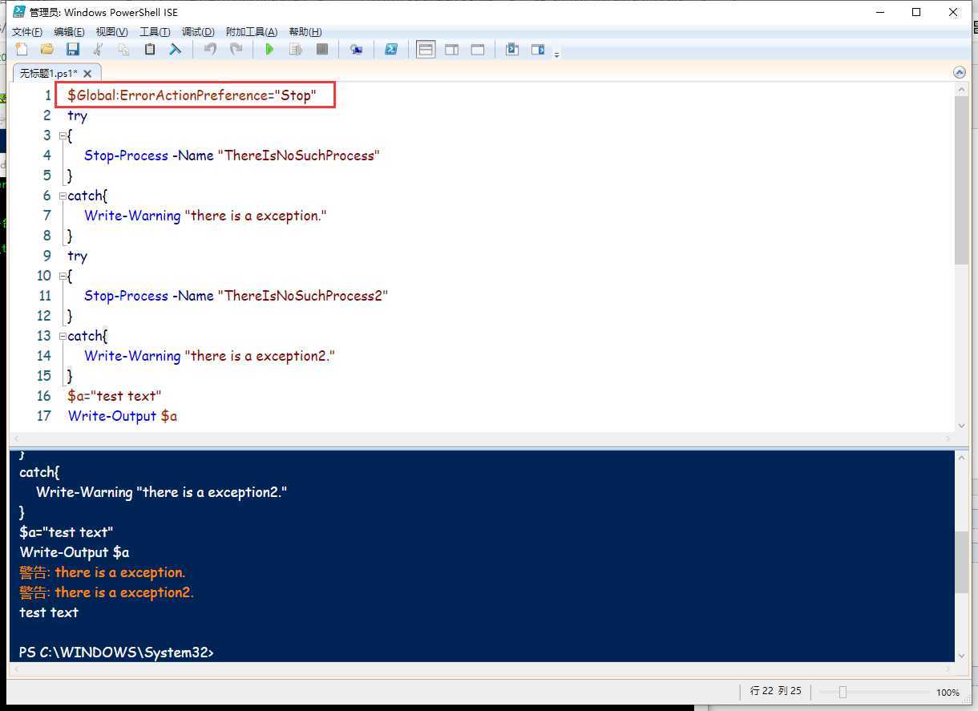The height and width of the screenshot is (711, 978).
Task: Show script pane maximized layout icon
Action: click(x=478, y=50)
